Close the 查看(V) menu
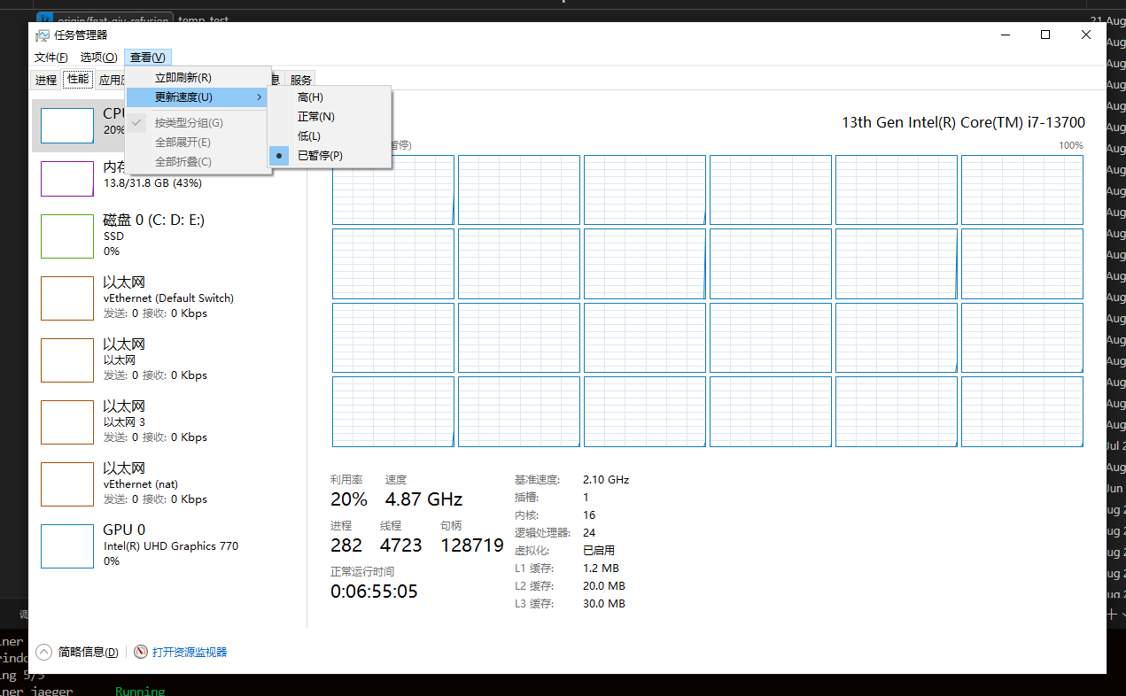The image size is (1126, 696). click(x=148, y=58)
